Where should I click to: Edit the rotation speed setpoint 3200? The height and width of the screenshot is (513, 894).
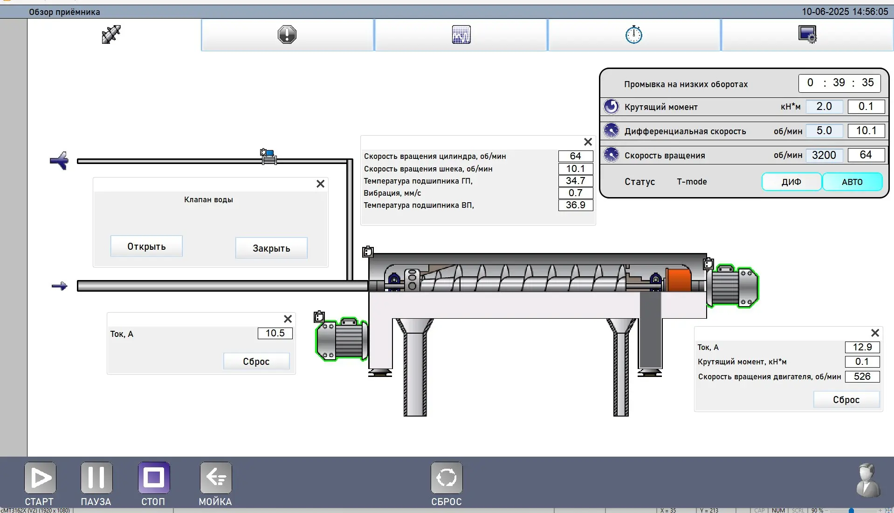click(824, 155)
